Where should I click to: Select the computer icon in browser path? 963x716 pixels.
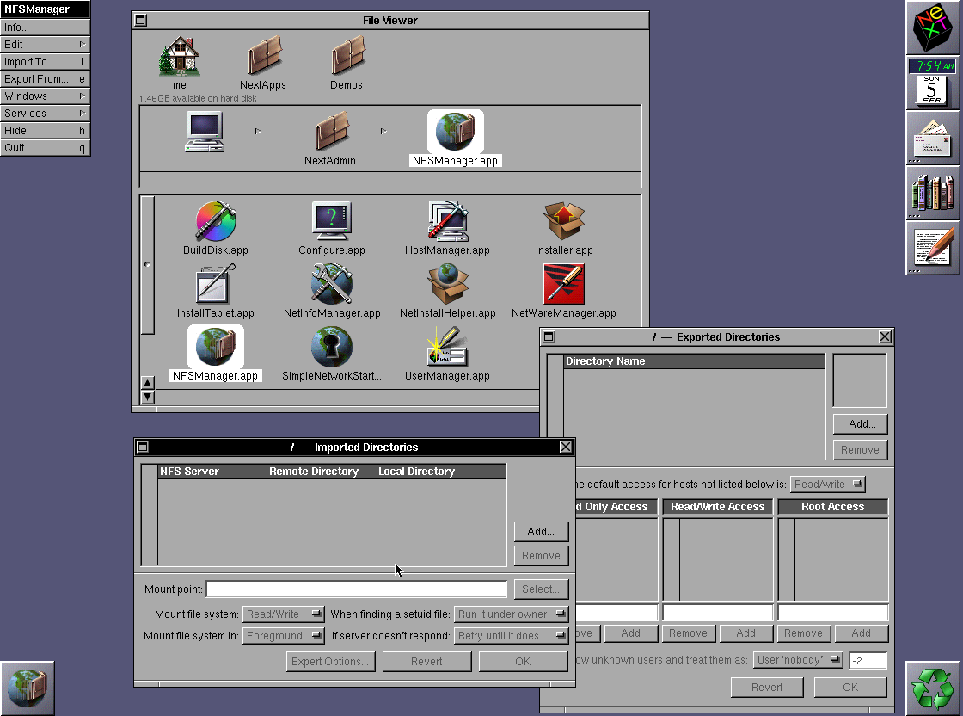205,132
